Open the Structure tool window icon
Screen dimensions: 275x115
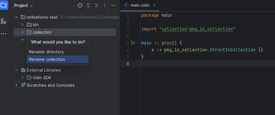point(3,21)
